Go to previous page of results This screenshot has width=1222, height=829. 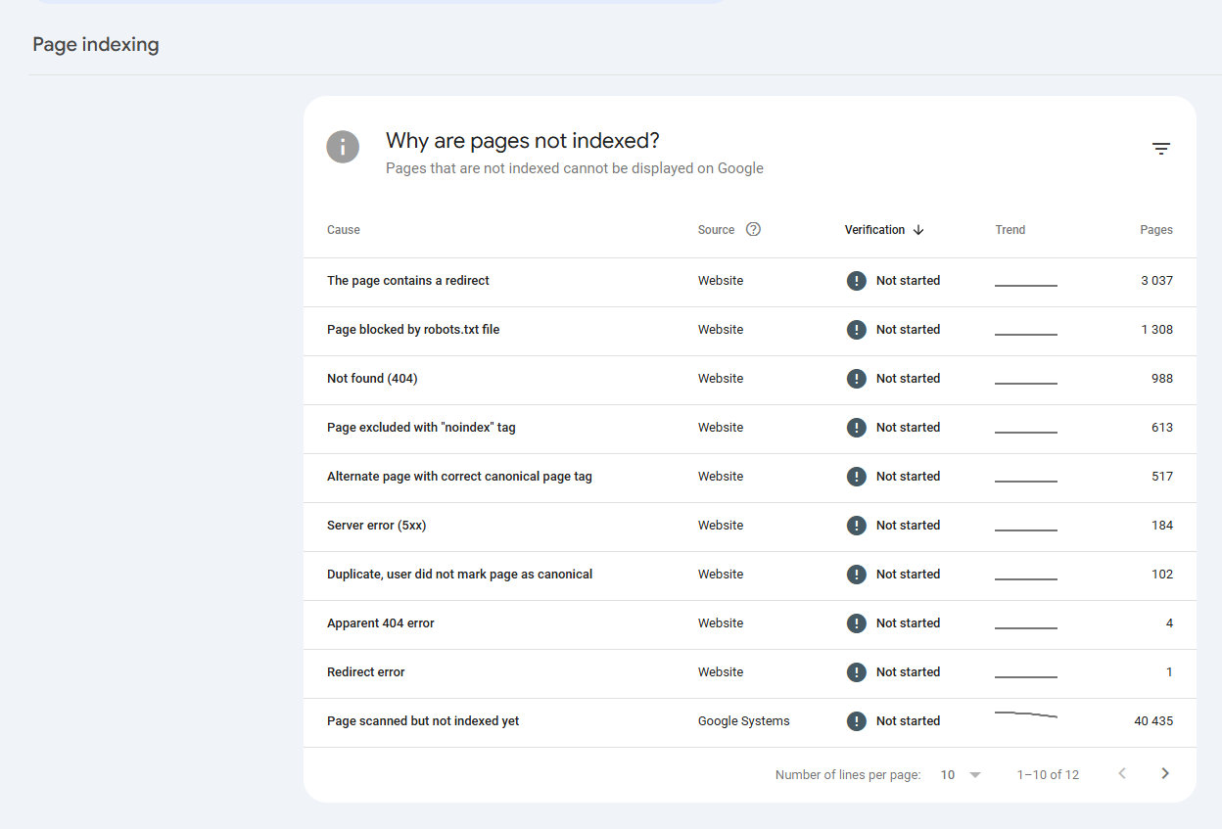pos(1122,774)
